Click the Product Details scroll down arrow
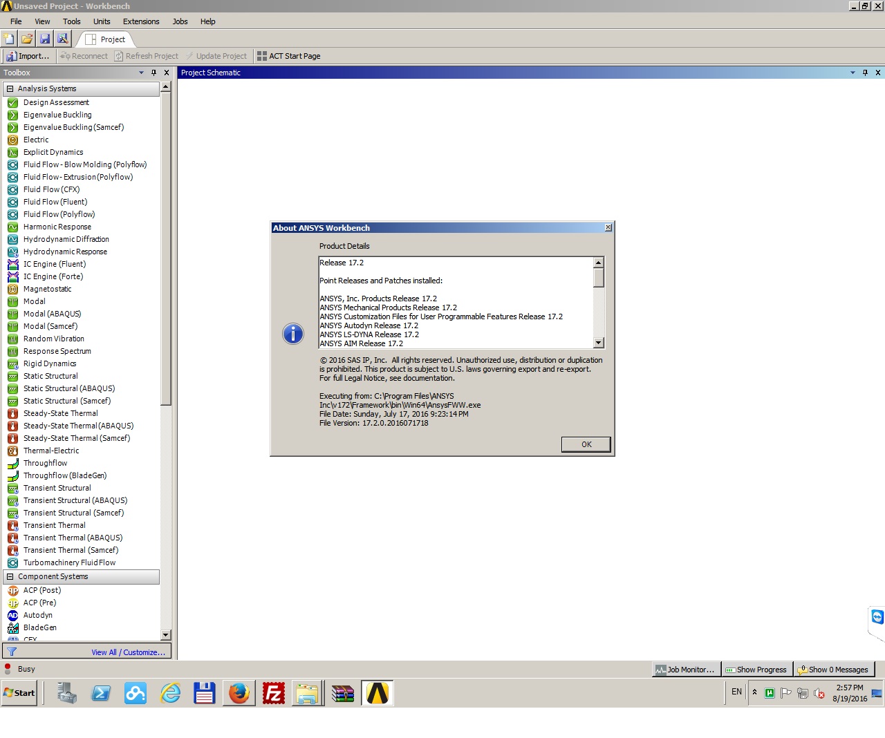Viewport: 885px width, 738px height. tap(599, 343)
